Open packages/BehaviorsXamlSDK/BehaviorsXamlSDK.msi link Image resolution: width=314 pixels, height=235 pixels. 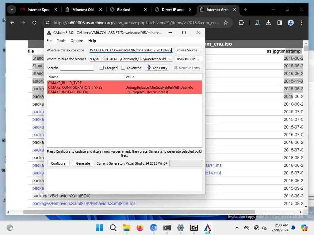tap(84, 203)
